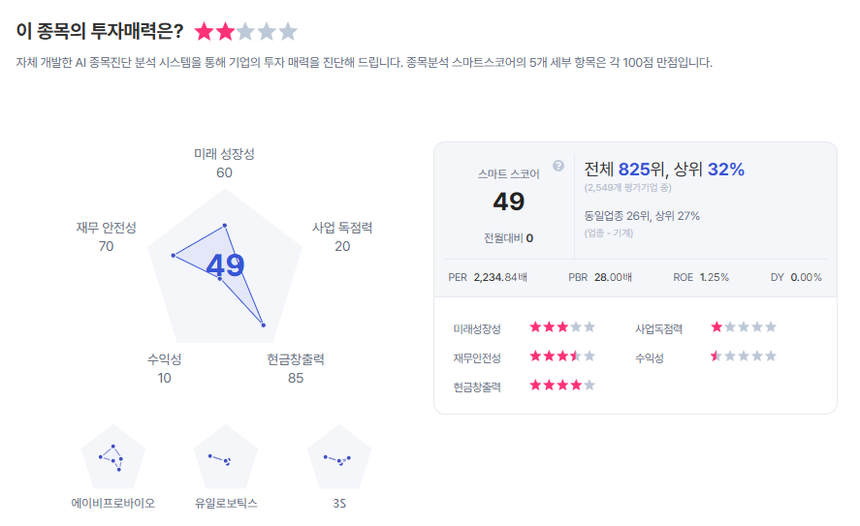Screen dimensions: 860x526
Task: Click the smart score help question icon
Action: [x=558, y=166]
